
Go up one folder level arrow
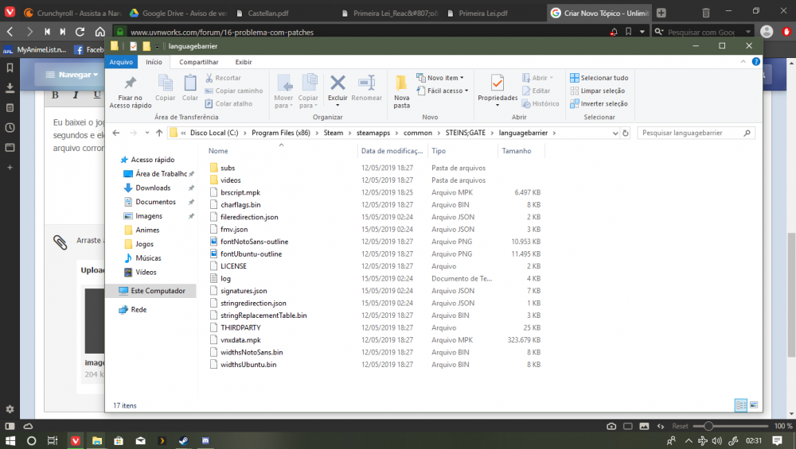point(159,133)
